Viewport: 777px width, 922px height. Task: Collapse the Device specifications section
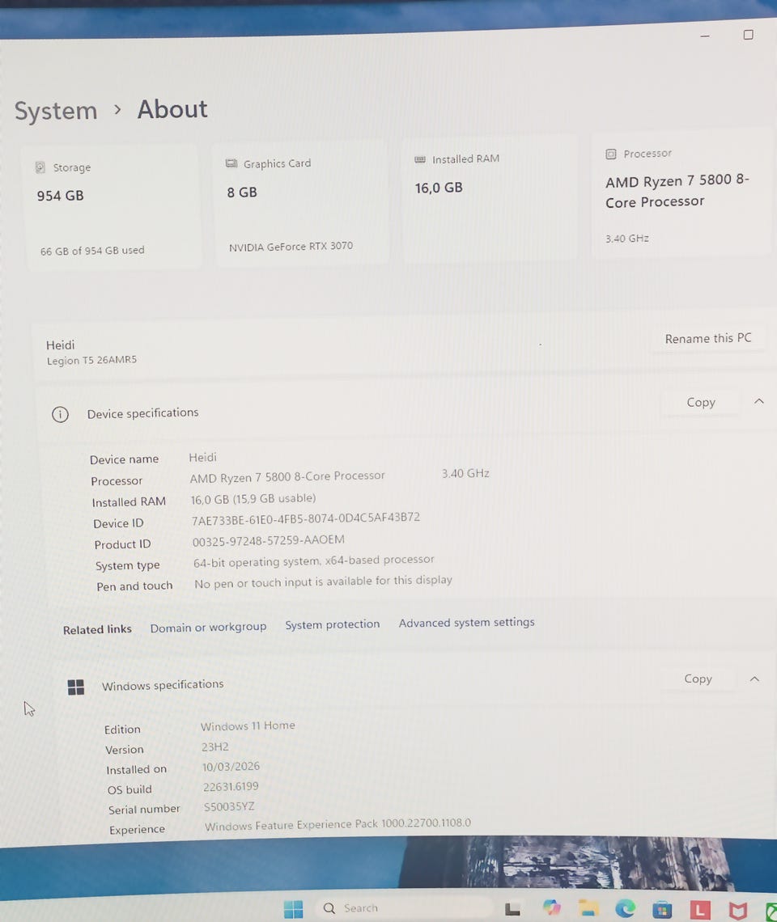[758, 402]
